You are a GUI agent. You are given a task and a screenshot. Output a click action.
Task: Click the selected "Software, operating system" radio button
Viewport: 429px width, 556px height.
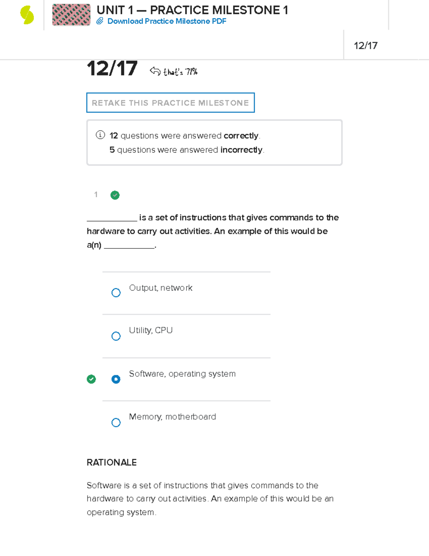[116, 379]
